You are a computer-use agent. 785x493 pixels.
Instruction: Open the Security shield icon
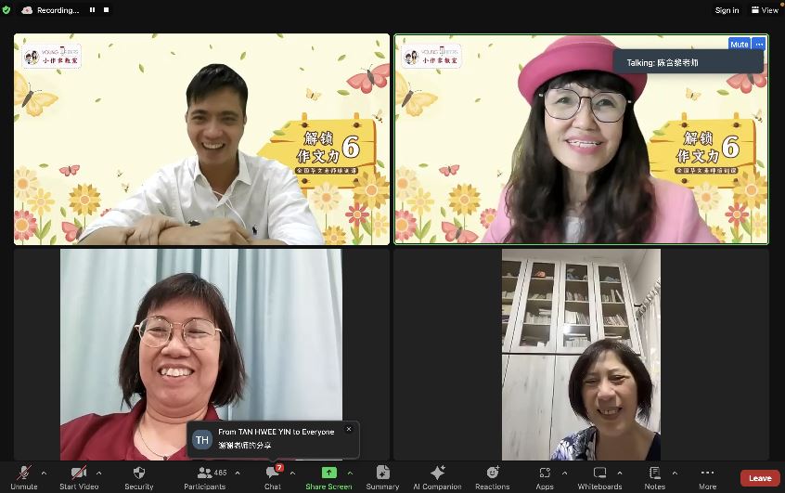point(139,474)
